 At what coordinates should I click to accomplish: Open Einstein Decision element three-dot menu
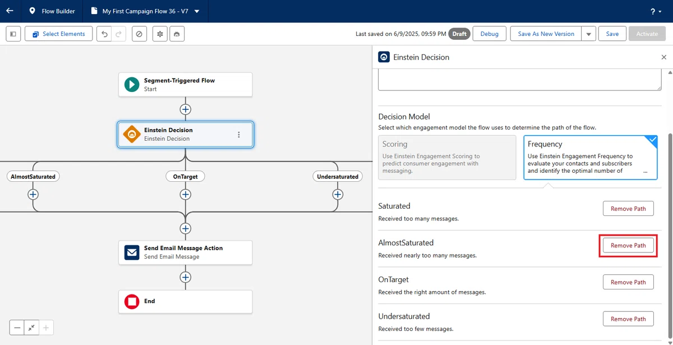coord(239,135)
